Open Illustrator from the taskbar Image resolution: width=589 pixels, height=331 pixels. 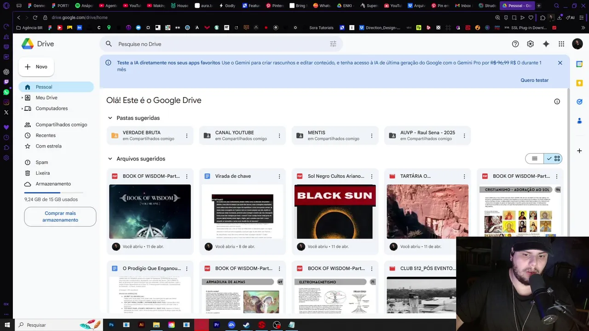[x=141, y=325]
